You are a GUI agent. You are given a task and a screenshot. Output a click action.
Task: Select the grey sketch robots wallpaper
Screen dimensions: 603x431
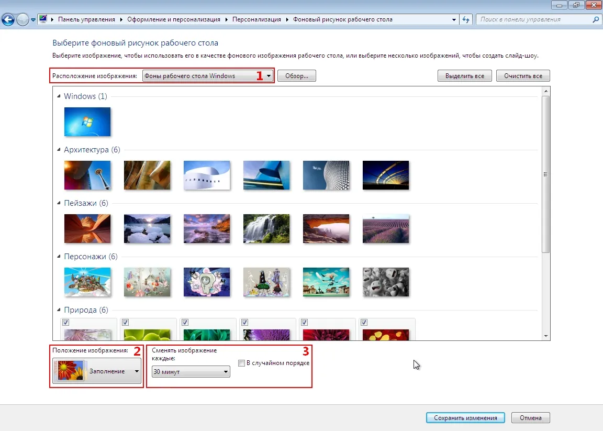266,282
